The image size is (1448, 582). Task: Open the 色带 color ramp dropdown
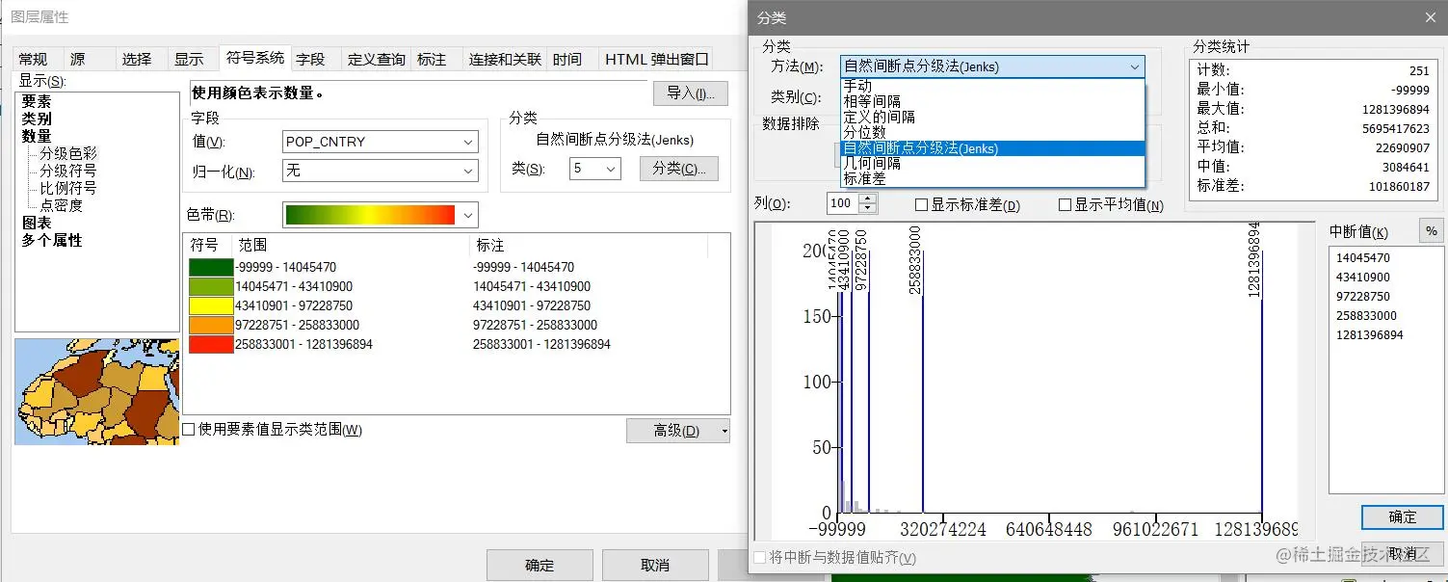381,214
